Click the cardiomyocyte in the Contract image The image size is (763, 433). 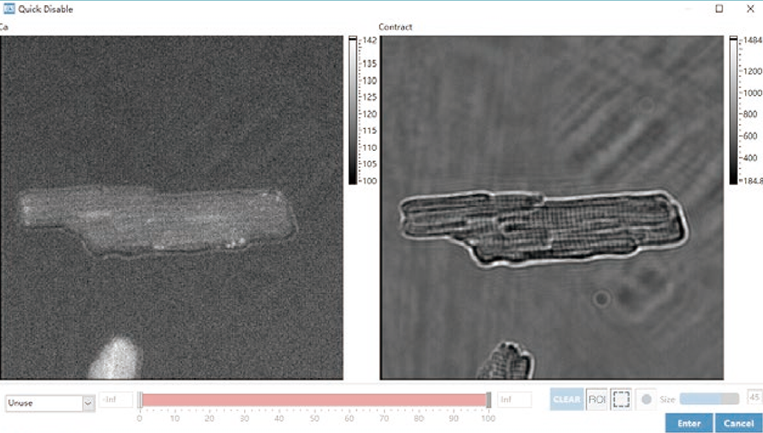(543, 229)
